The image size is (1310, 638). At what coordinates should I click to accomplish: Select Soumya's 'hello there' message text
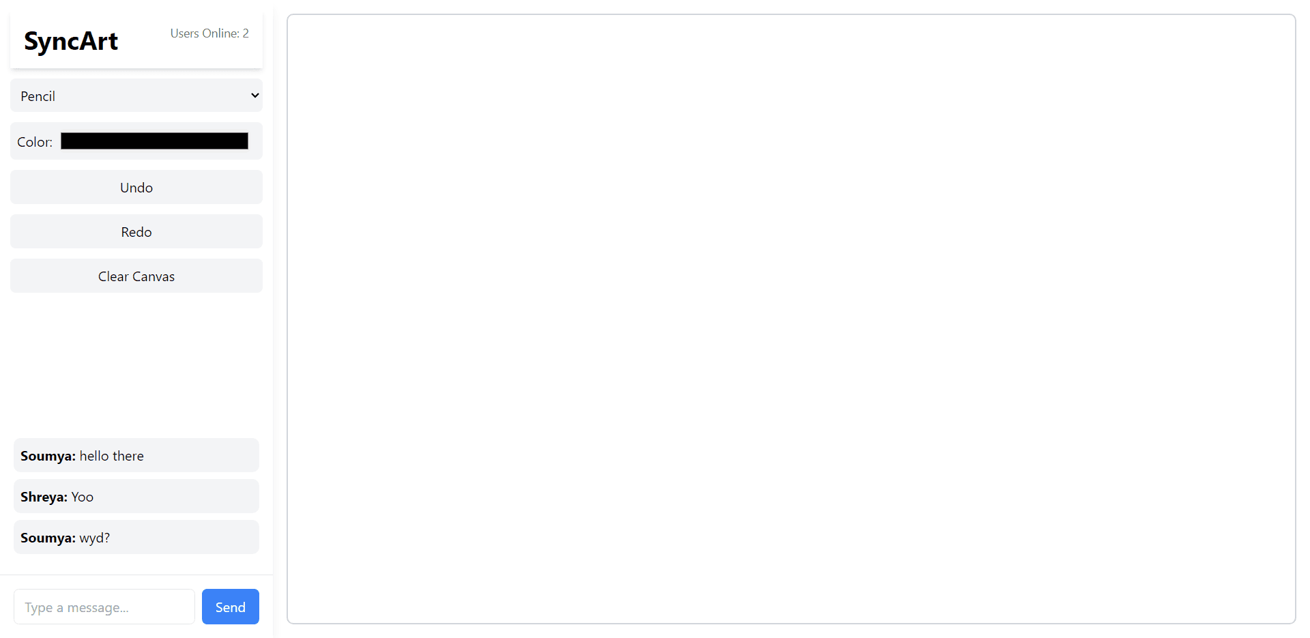[112, 456]
